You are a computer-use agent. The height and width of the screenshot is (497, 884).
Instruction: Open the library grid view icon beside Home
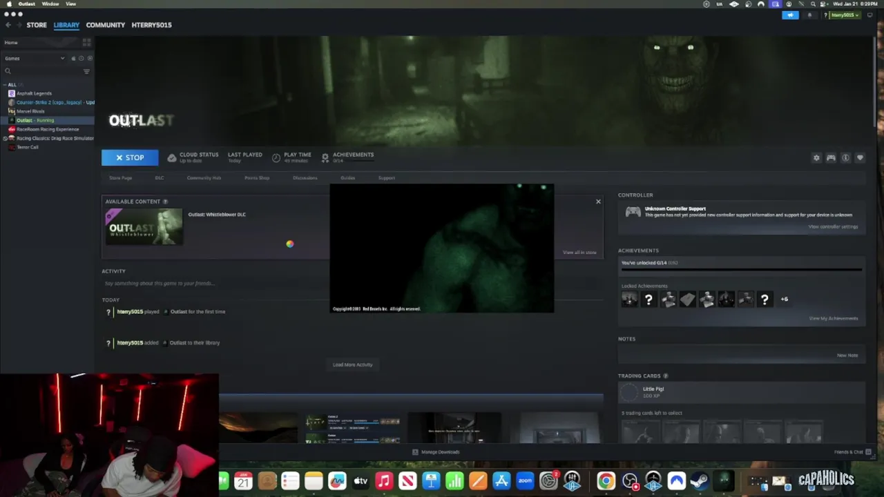click(86, 43)
